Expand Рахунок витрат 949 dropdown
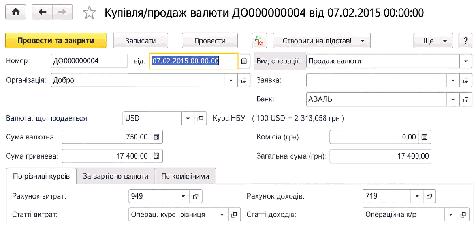 183,196
